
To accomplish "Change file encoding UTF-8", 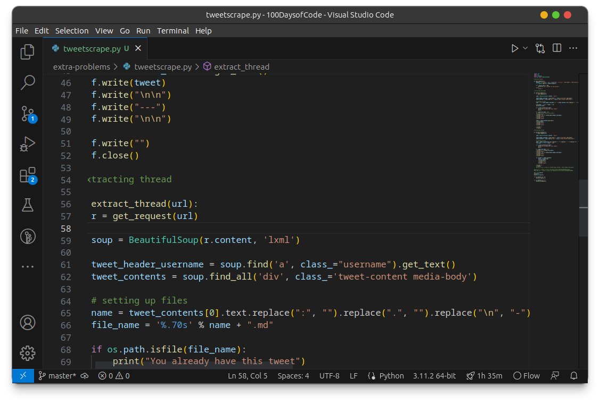I will click(x=329, y=376).
